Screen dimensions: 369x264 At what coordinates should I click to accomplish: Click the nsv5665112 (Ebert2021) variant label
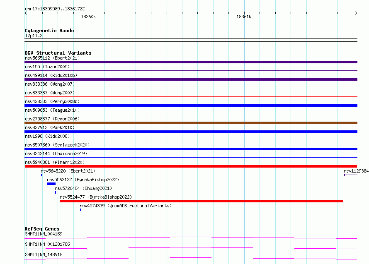tap(52, 58)
